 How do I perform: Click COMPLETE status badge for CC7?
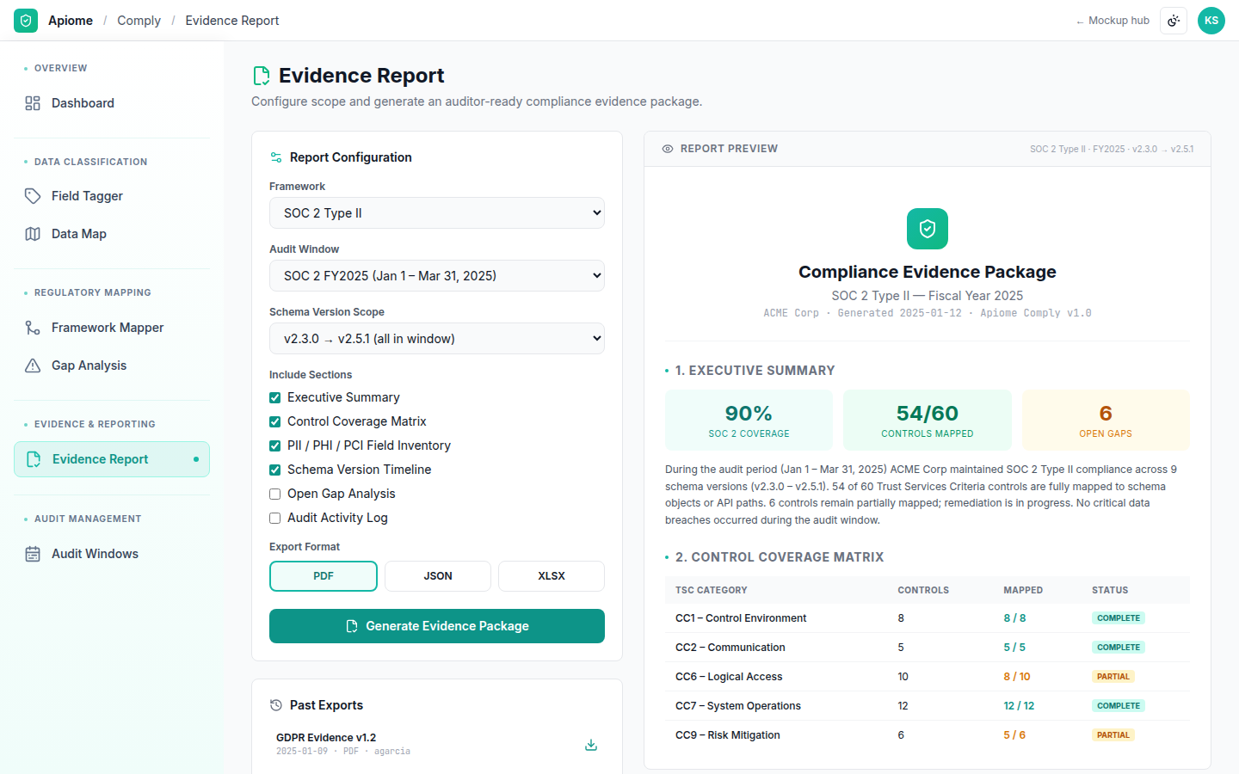1119,706
